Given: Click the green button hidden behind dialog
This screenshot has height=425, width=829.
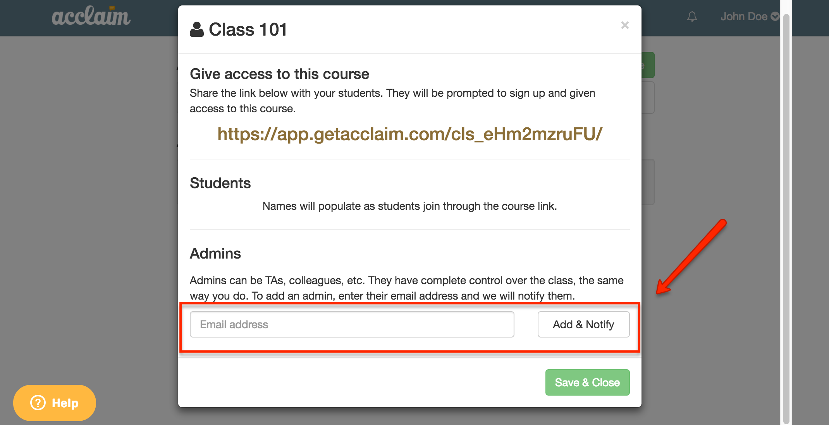Looking at the screenshot, I should click(648, 65).
